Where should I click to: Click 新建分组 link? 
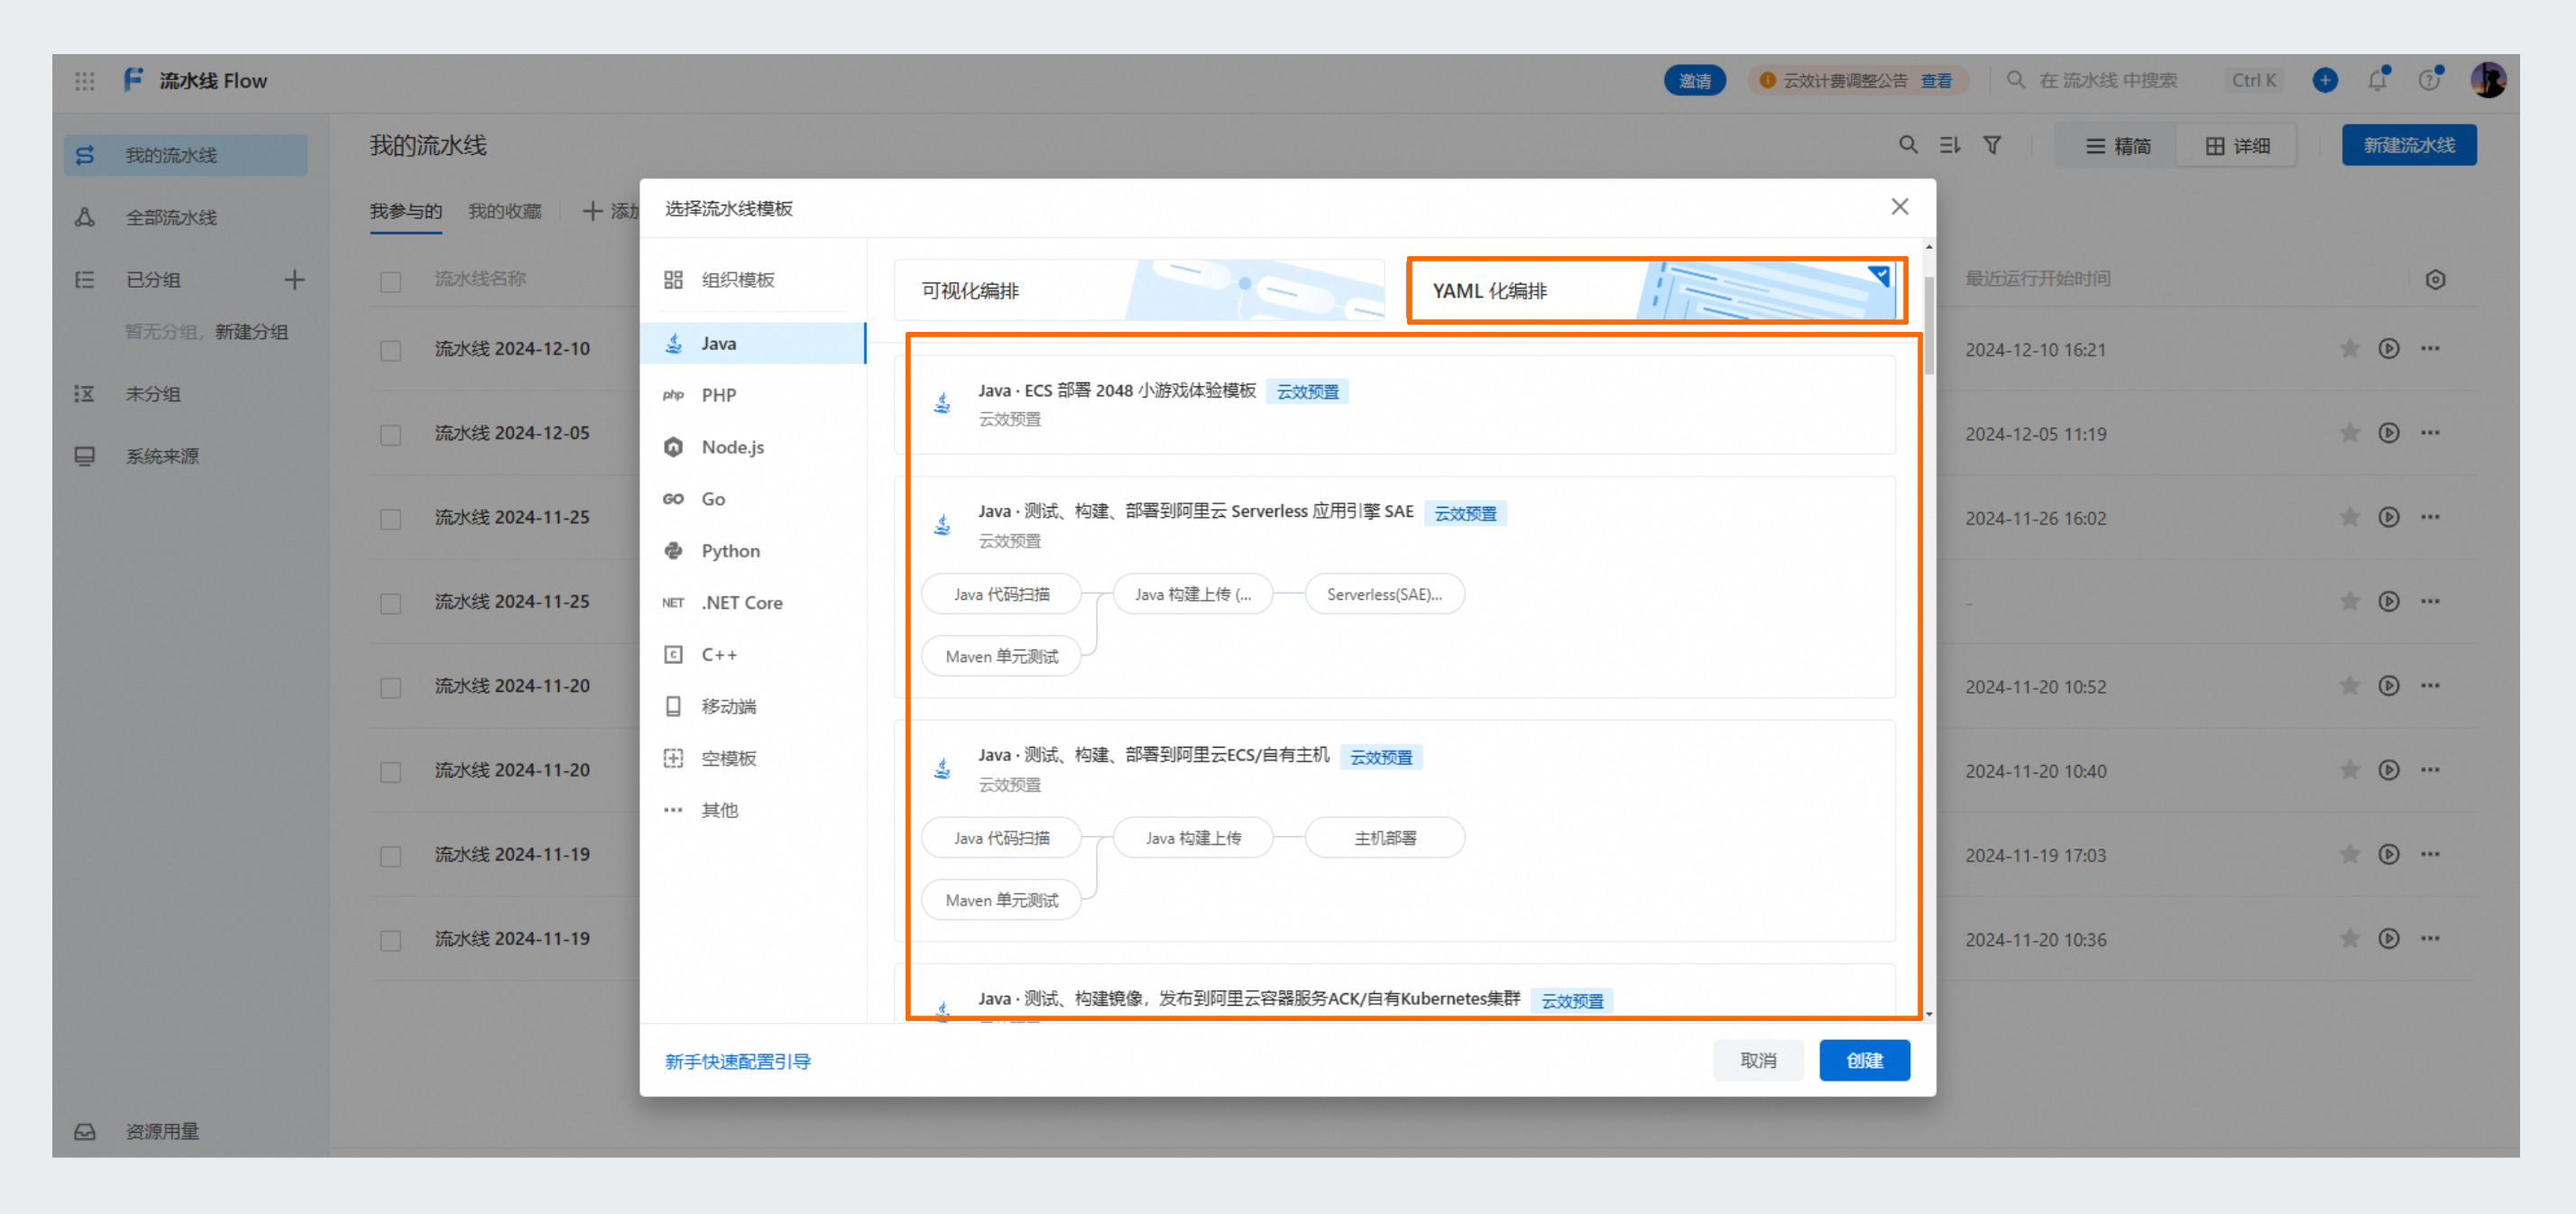coord(252,332)
